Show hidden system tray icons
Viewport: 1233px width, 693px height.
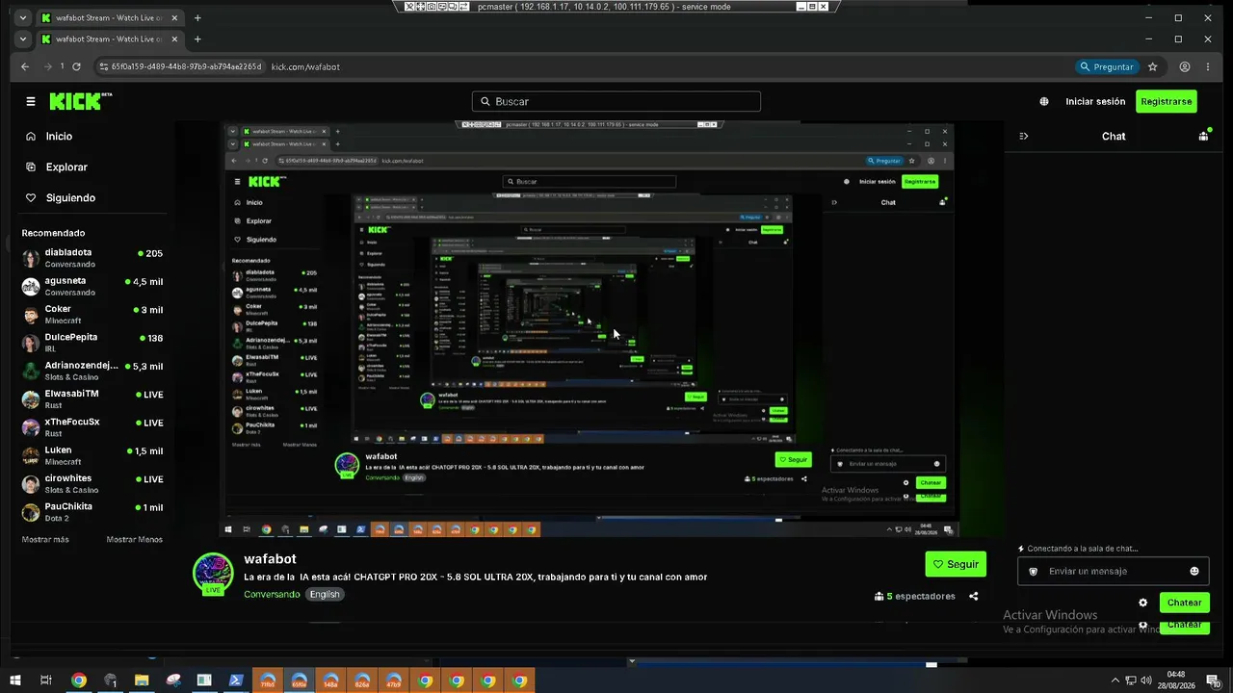coord(1115,680)
